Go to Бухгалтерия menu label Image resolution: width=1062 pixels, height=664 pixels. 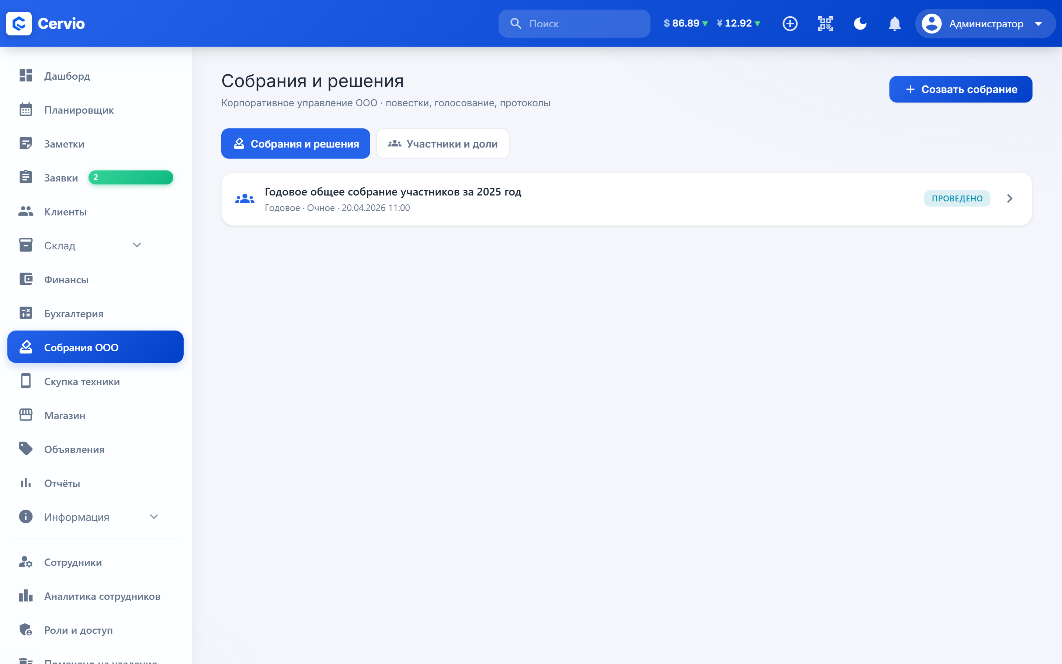click(x=74, y=314)
